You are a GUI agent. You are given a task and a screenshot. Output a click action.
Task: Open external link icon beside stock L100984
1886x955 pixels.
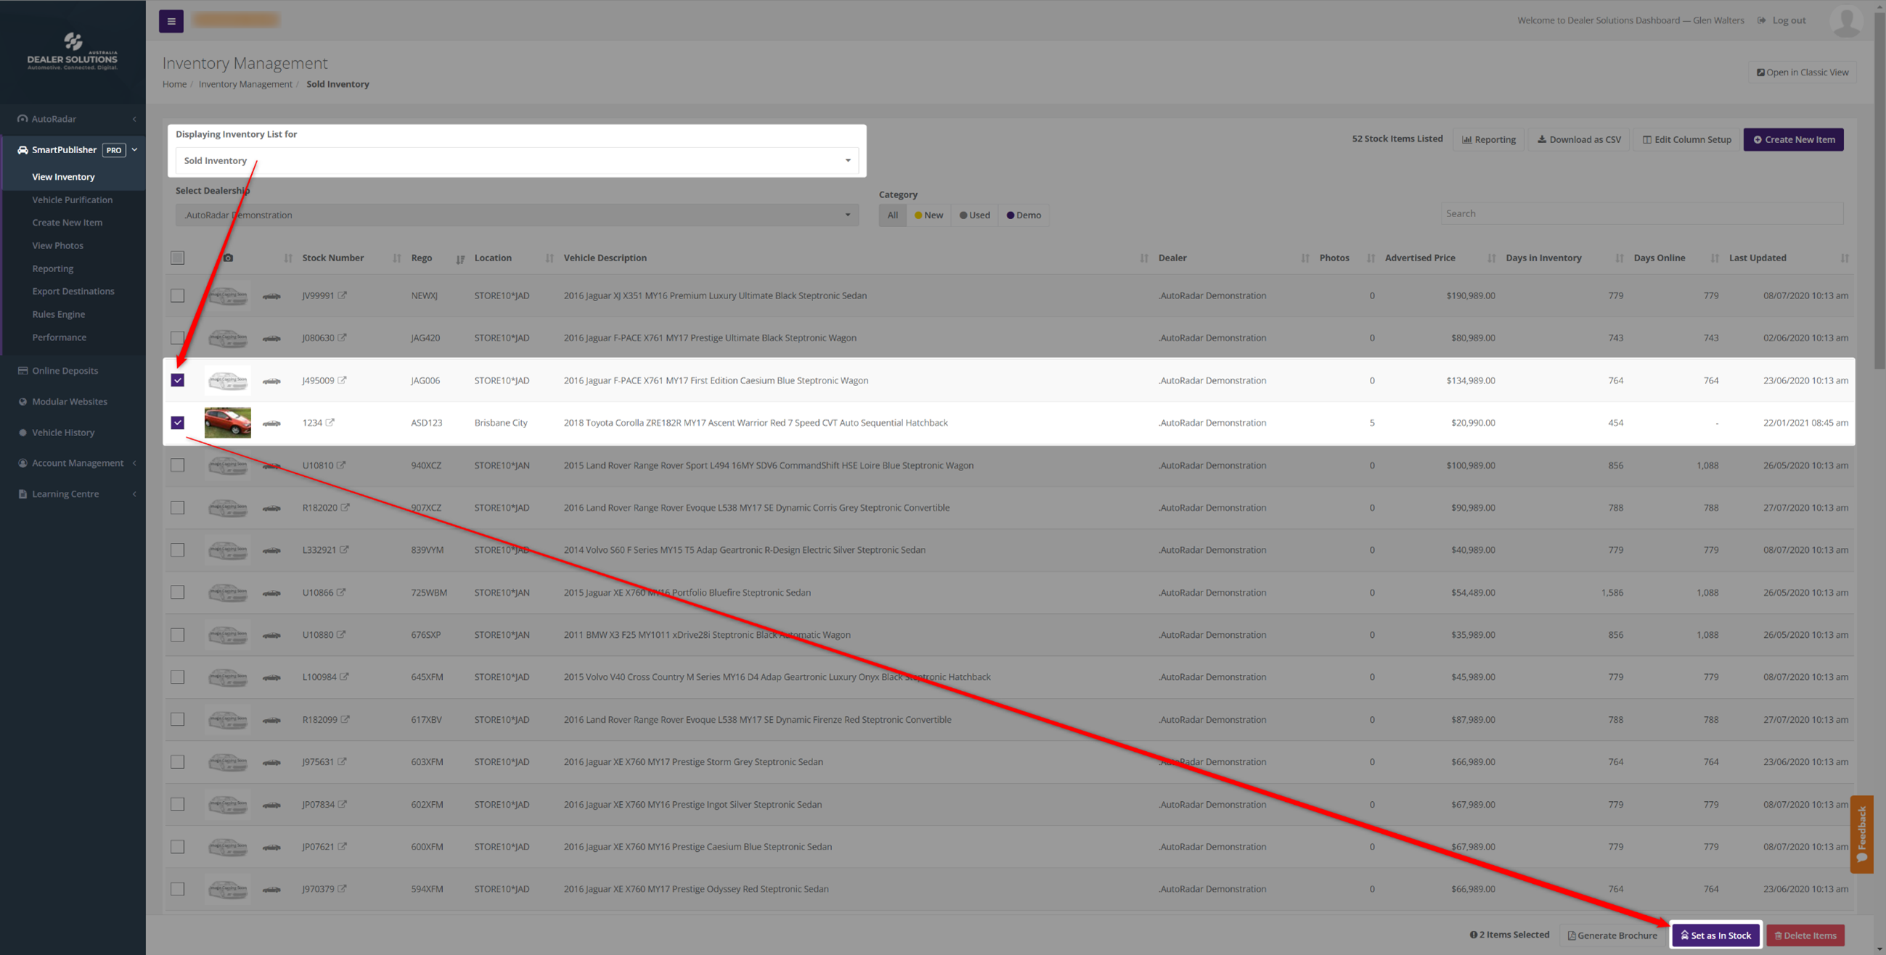pos(344,677)
